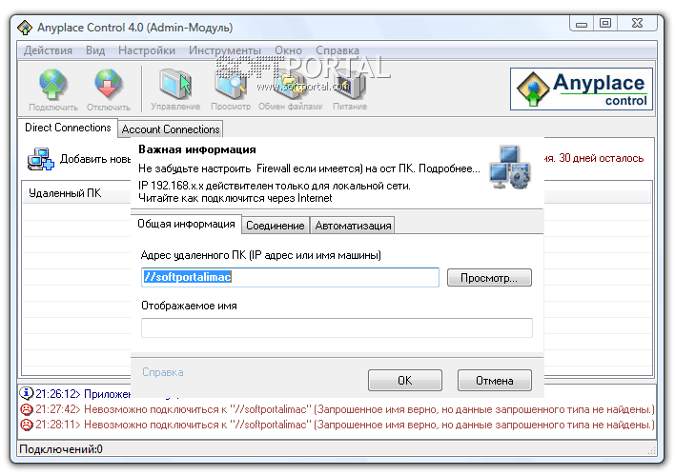Click the error icon of 21:28:11 log entry
Viewport: 675px width, 475px height.
(x=27, y=425)
